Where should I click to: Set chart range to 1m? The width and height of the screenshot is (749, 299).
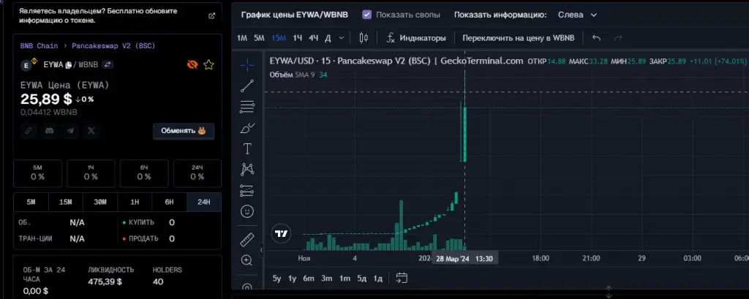345,278
